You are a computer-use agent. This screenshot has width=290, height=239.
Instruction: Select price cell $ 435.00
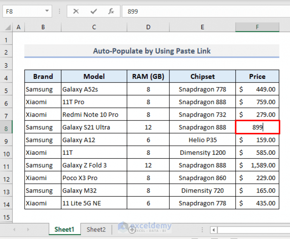[257, 203]
